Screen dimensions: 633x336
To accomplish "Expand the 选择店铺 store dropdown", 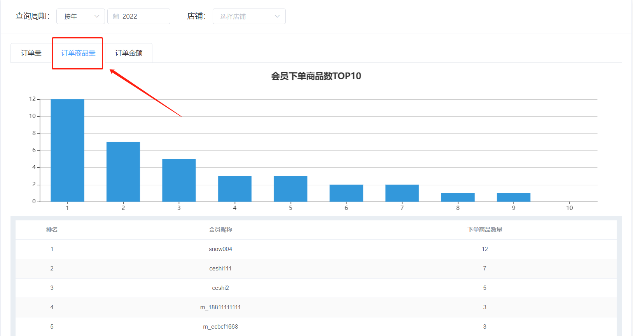I will tap(249, 16).
